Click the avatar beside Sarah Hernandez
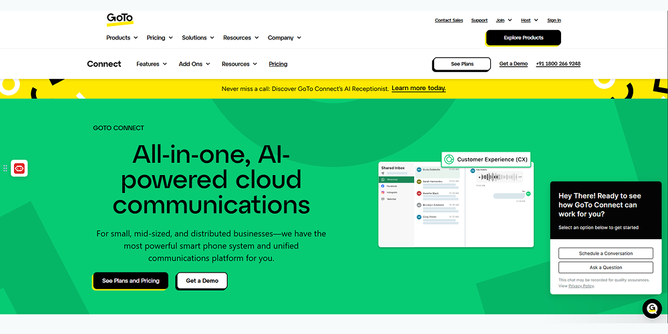Screen dimensions: 668x334 pos(420,182)
